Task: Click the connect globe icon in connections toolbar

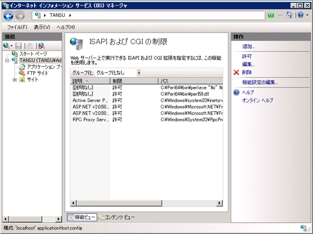Action: 6,46
